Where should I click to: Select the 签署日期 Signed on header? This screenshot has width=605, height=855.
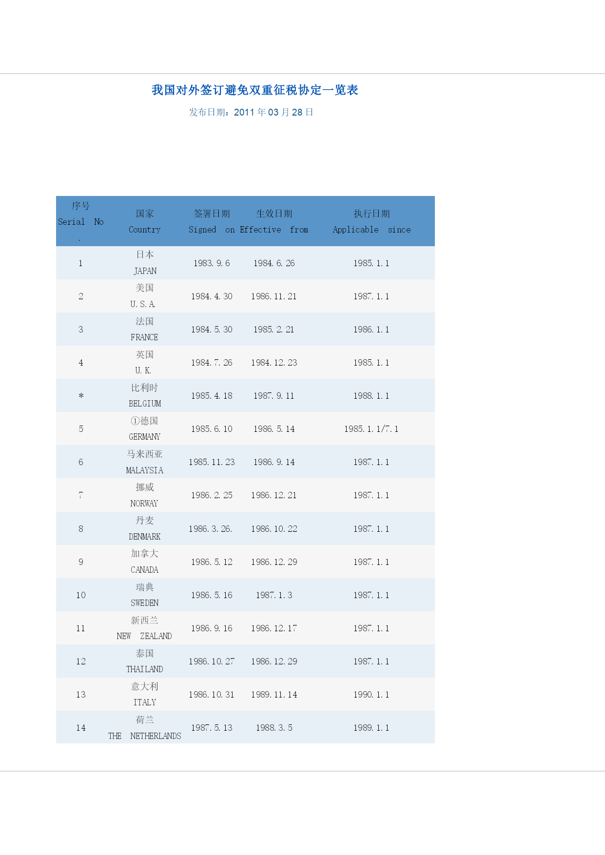click(212, 221)
